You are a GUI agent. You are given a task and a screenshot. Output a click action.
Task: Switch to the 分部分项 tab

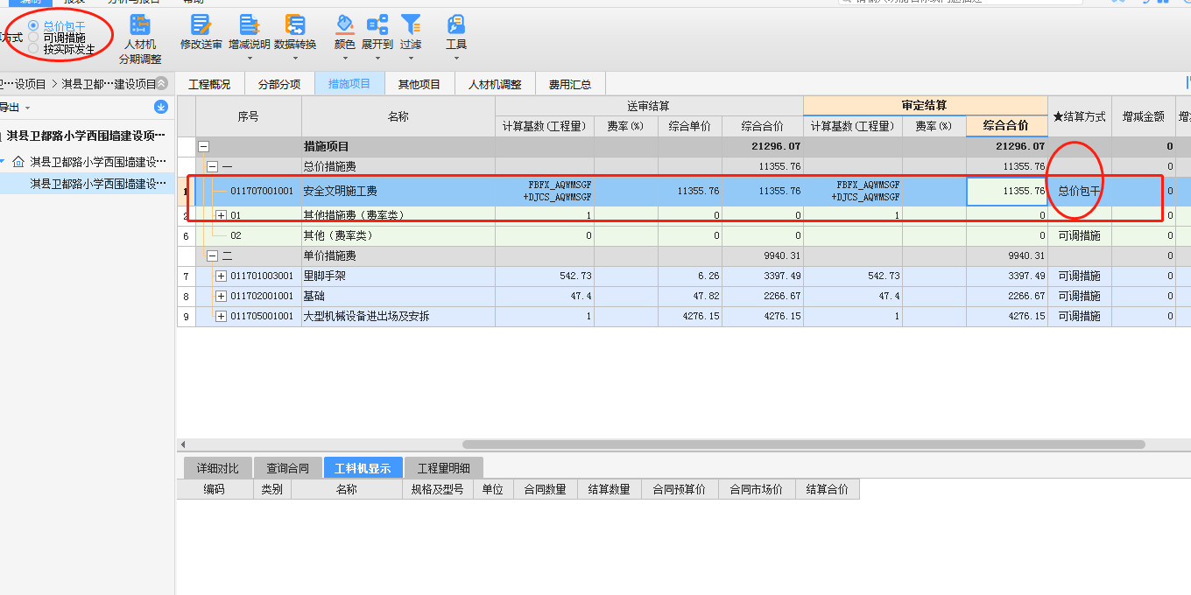point(279,84)
